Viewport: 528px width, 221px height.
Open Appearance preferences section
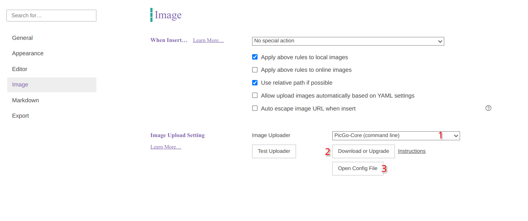click(x=52, y=53)
